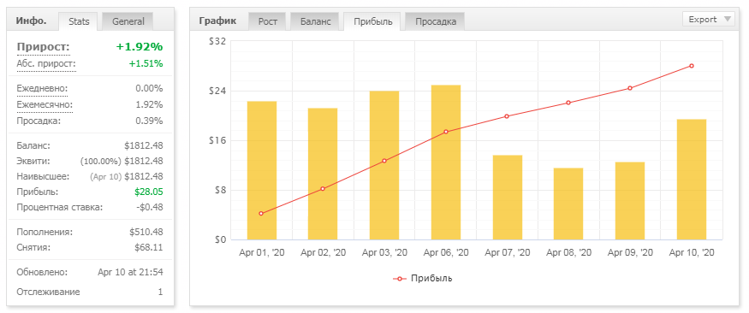
Task: Click the Apr 03 line data point
Action: point(384,161)
